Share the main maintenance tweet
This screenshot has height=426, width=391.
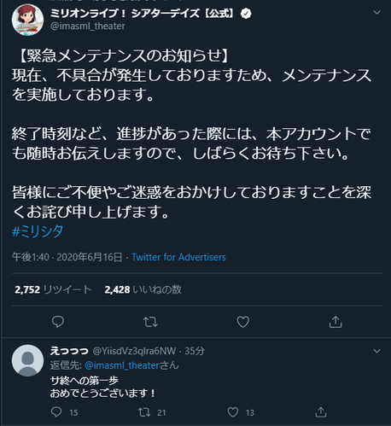coord(336,322)
